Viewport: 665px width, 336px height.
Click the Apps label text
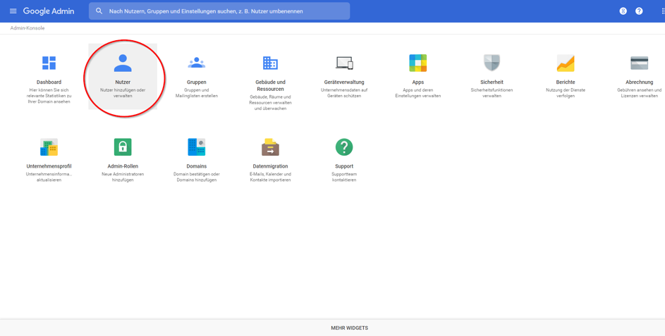click(x=417, y=82)
